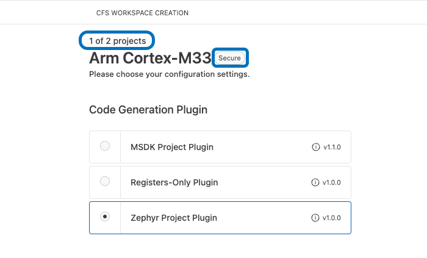Click the "Please choose your configuration settings" text
427x258 pixels.
(169, 74)
